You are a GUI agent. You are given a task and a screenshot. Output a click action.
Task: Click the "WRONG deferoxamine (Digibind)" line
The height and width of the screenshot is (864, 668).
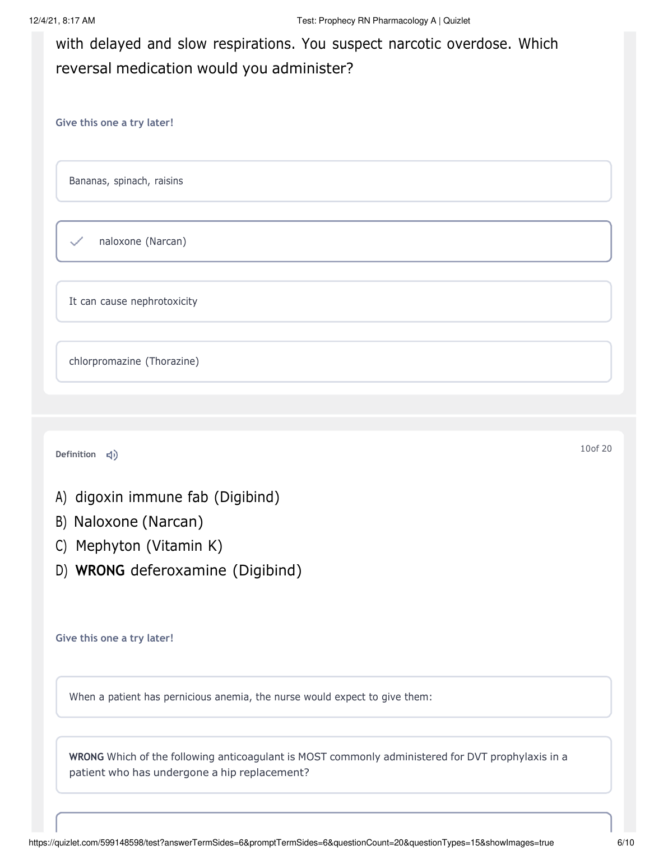click(188, 570)
